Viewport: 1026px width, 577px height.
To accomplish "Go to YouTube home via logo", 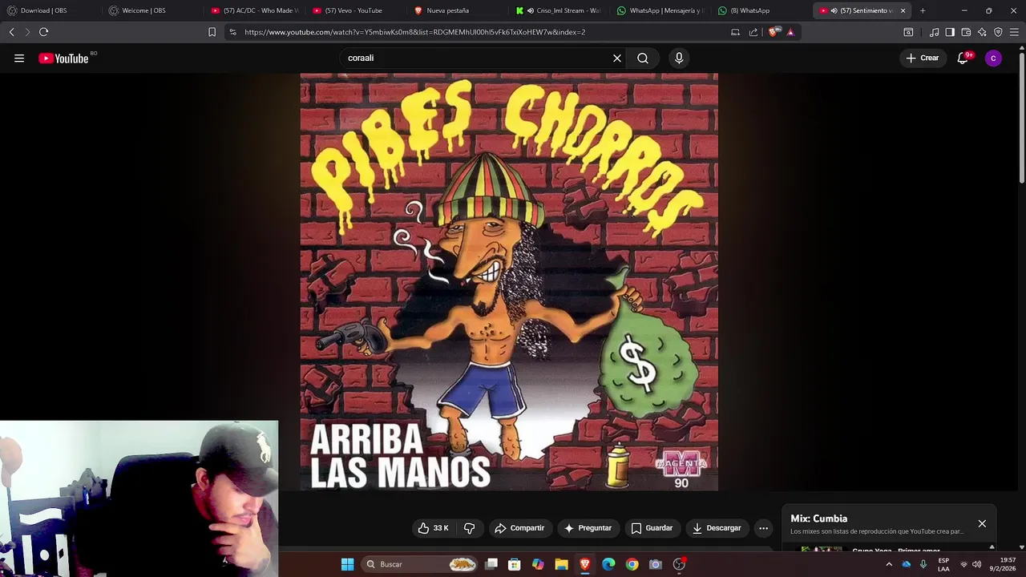I will point(63,58).
